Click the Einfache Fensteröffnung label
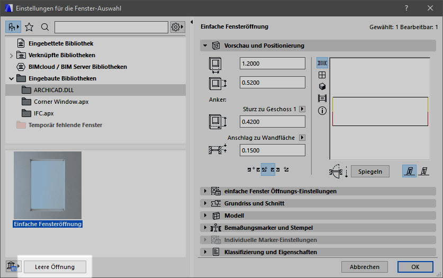The height and width of the screenshot is (278, 443). click(48, 224)
